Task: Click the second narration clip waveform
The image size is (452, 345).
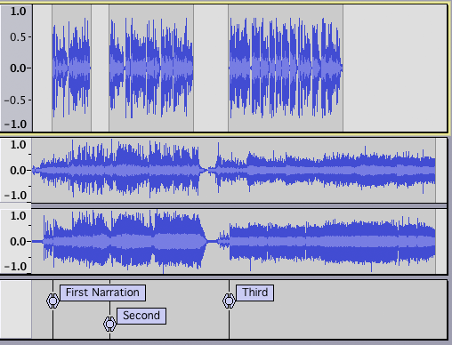Action: (151, 68)
